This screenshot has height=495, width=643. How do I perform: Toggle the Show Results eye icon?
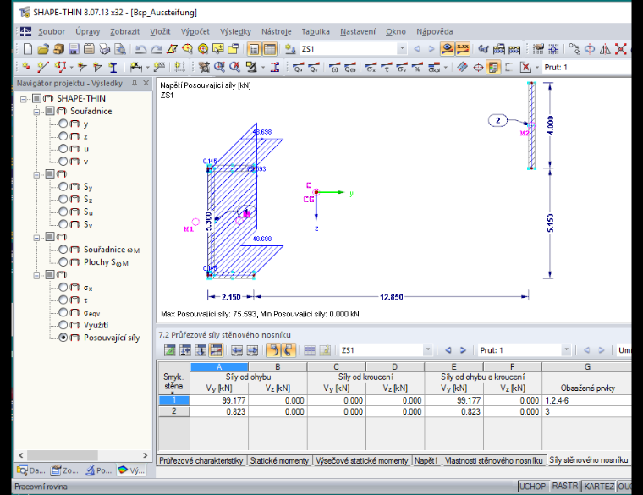(x=447, y=49)
